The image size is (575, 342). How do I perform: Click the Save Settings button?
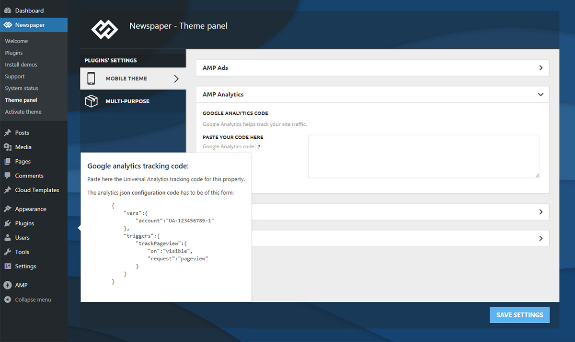519,315
